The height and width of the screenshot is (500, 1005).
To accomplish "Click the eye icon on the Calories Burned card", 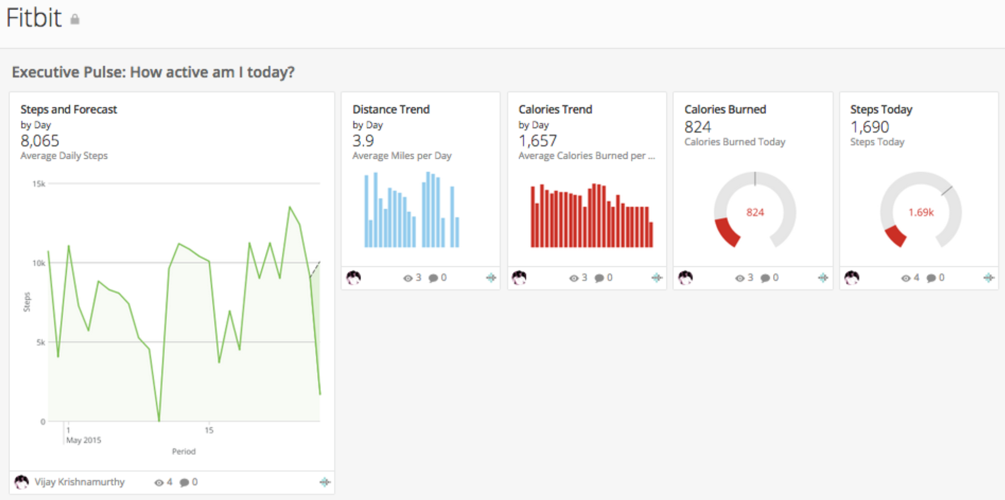I will point(739,278).
